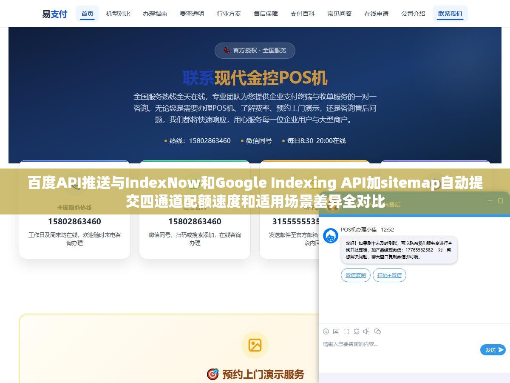
Task: Click the target icon beside 预约上门演示服务
Action: [212, 374]
